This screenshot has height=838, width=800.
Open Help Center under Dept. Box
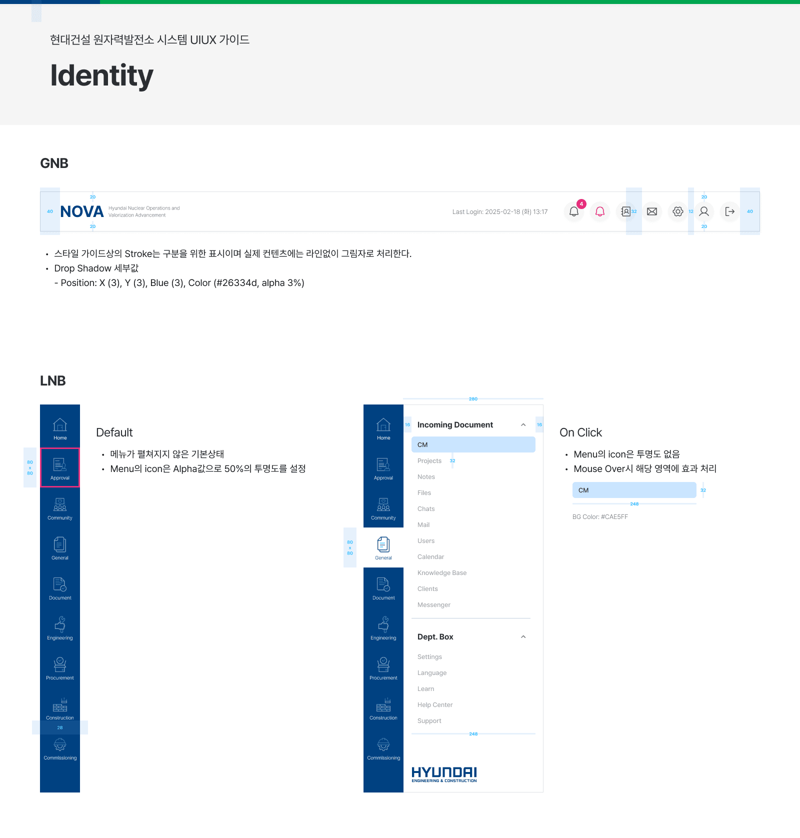pos(435,705)
